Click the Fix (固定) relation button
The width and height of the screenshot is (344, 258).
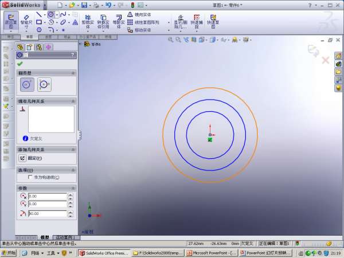point(22,158)
